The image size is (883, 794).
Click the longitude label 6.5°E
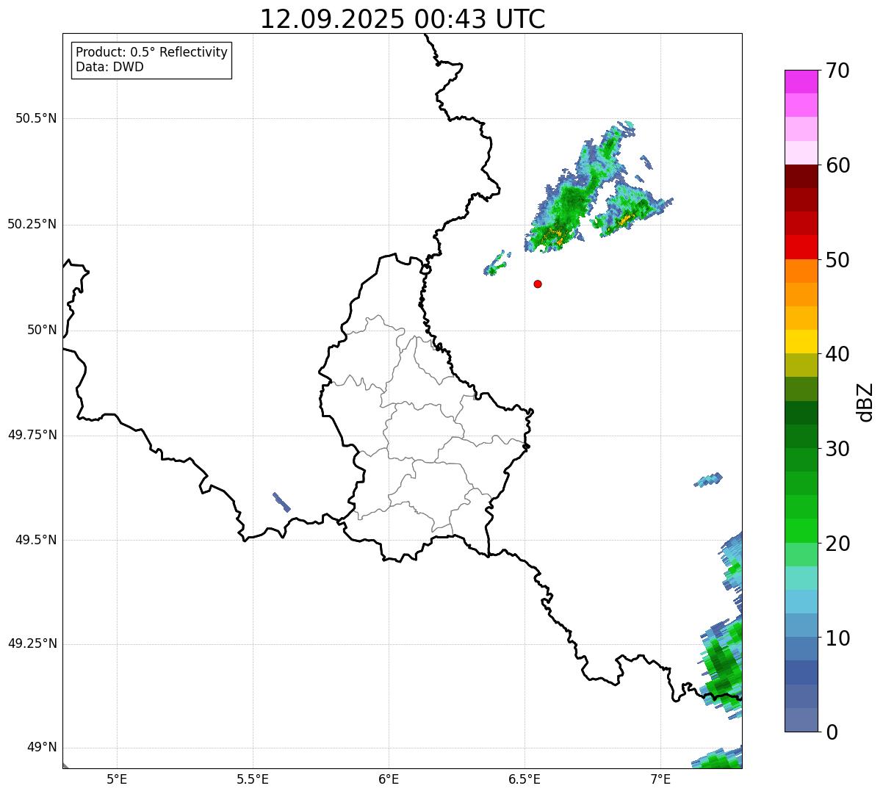(525, 779)
